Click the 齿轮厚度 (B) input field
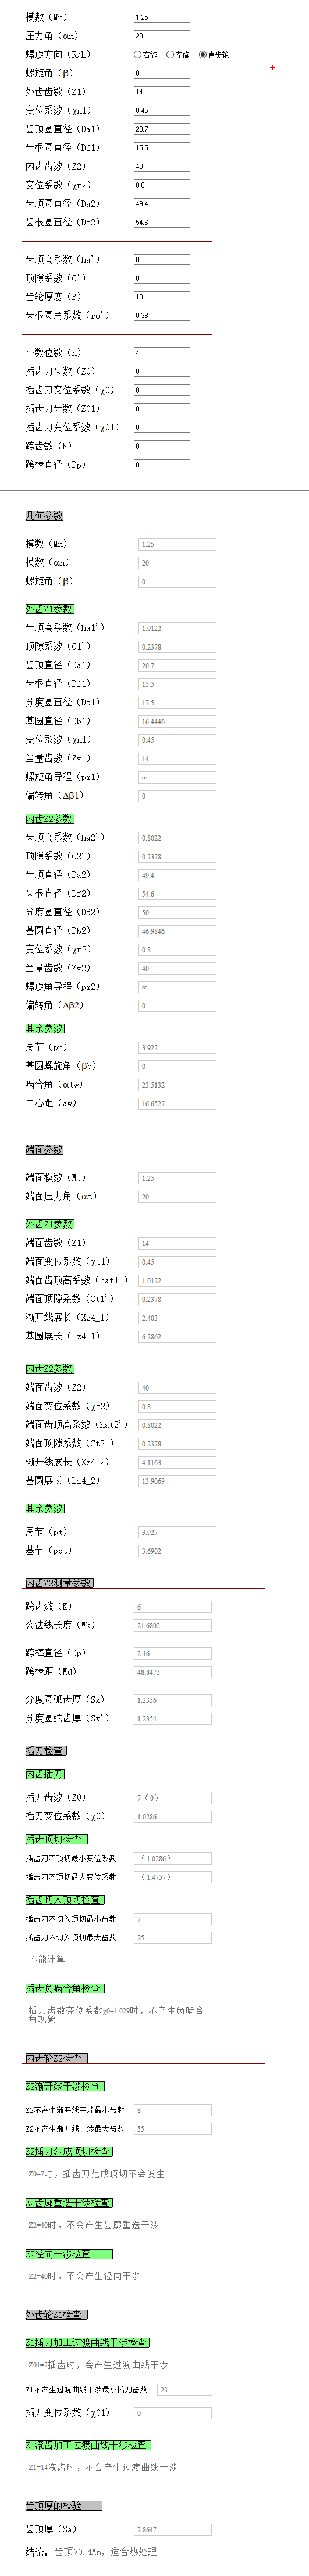 click(162, 297)
